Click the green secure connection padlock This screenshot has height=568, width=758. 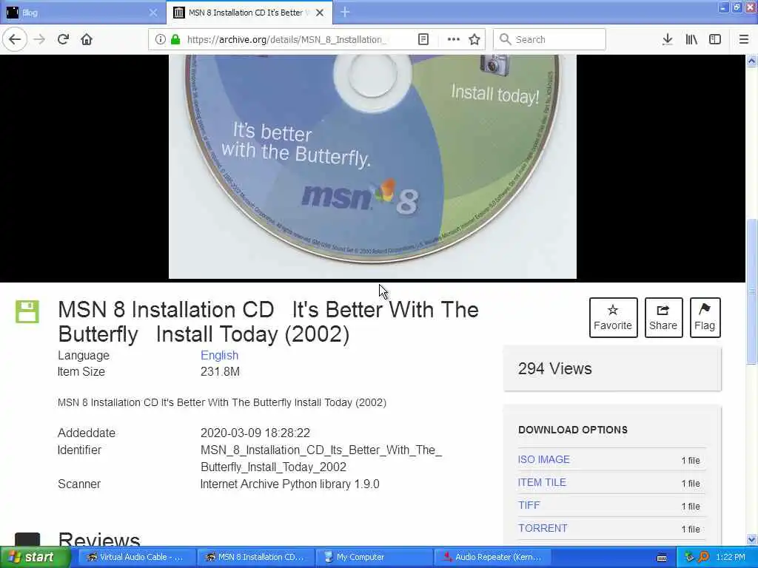pos(175,40)
